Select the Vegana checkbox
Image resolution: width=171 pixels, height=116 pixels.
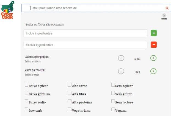pyautogui.click(x=113, y=110)
